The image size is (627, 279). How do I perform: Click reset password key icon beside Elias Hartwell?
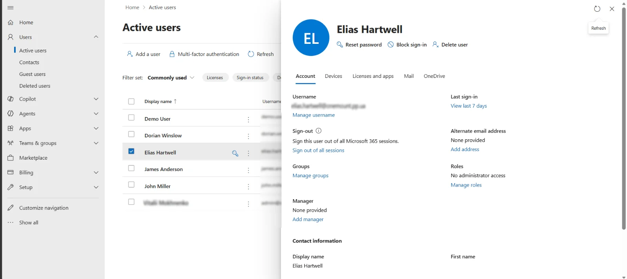pyautogui.click(x=235, y=153)
